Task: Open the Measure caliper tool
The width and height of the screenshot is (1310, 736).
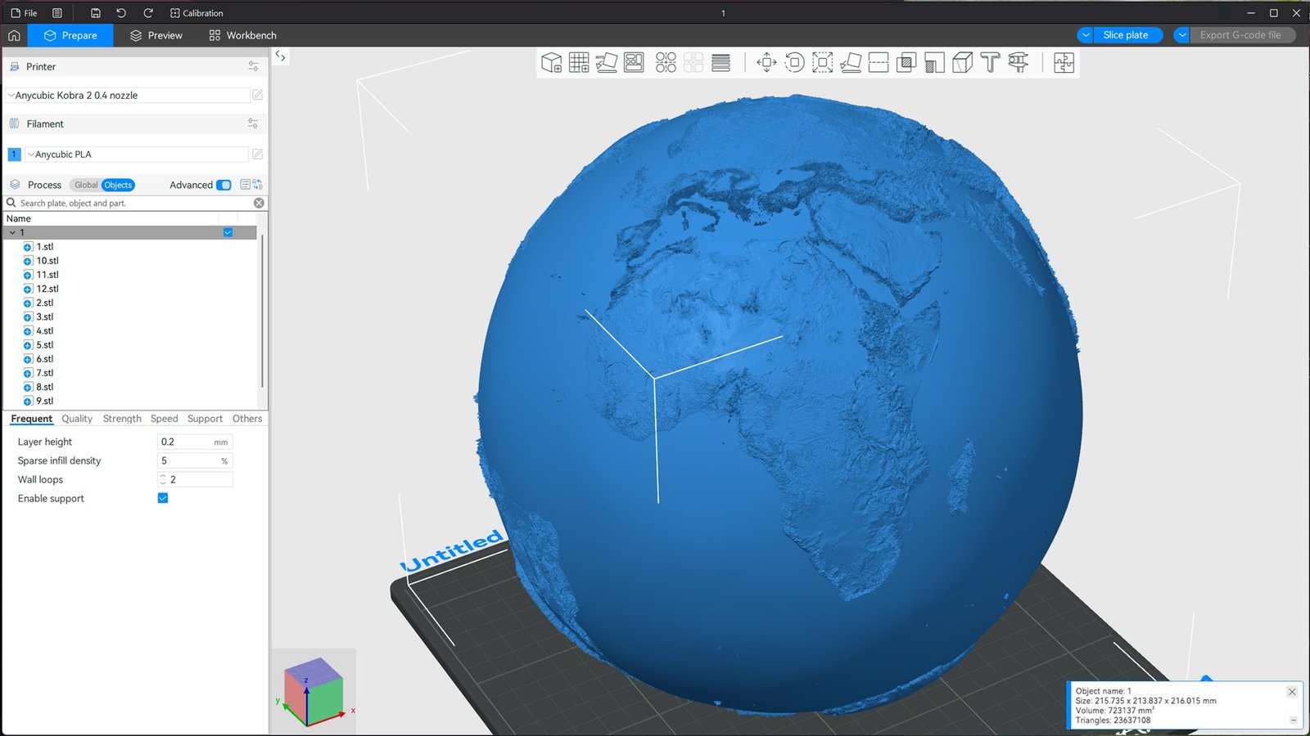Action: click(x=1018, y=63)
